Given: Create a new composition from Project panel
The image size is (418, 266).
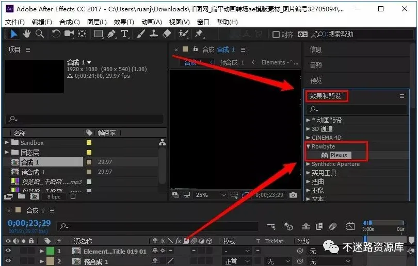Looking at the screenshot, I should pyautogui.click(x=34, y=196).
